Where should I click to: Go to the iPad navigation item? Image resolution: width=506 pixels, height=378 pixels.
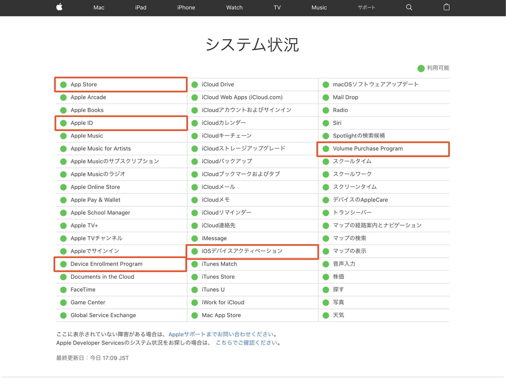click(x=141, y=8)
